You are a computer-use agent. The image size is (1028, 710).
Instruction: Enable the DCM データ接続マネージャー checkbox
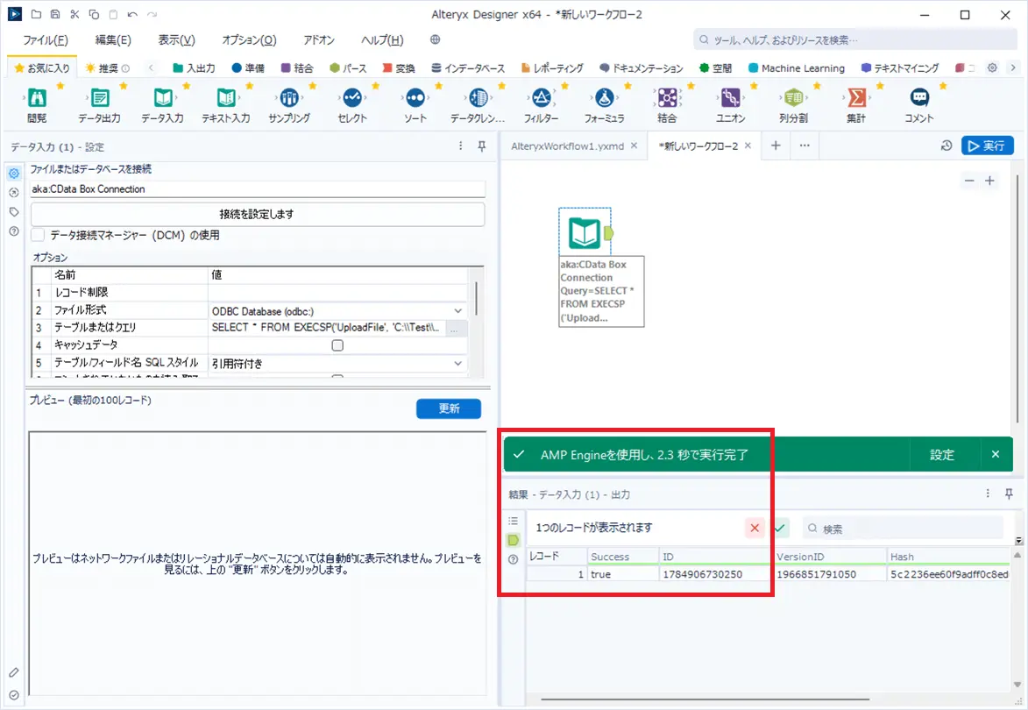[x=39, y=235]
